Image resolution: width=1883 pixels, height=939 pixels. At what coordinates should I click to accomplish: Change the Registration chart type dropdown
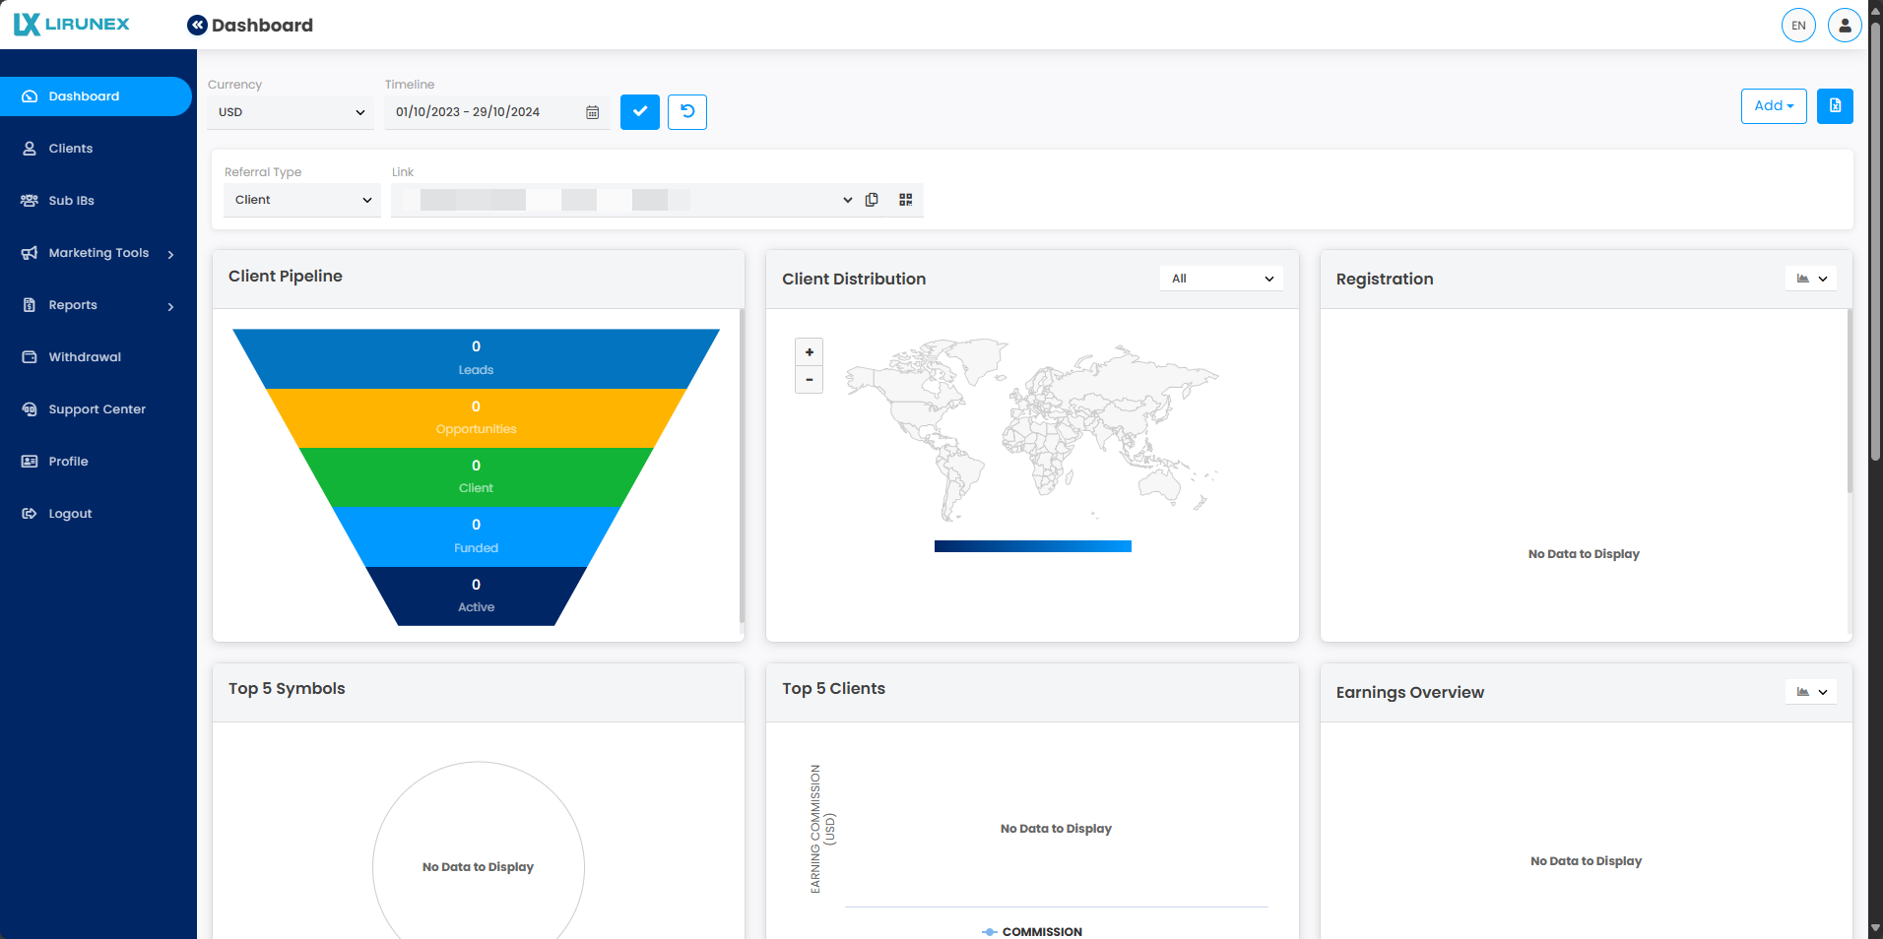(1811, 279)
